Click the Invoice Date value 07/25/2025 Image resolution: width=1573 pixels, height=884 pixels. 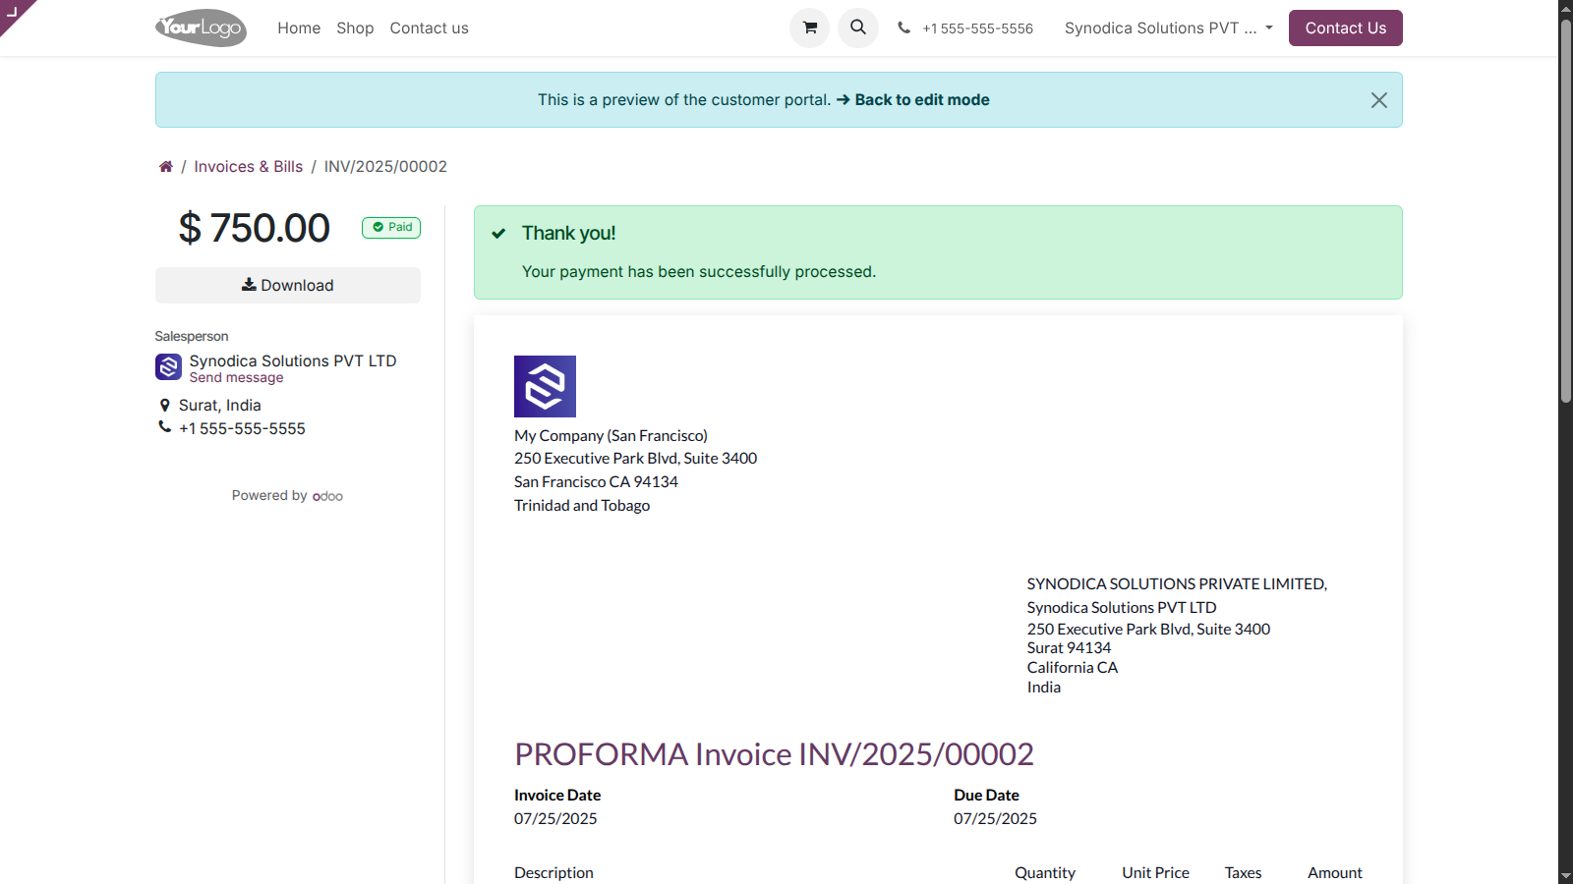click(555, 818)
